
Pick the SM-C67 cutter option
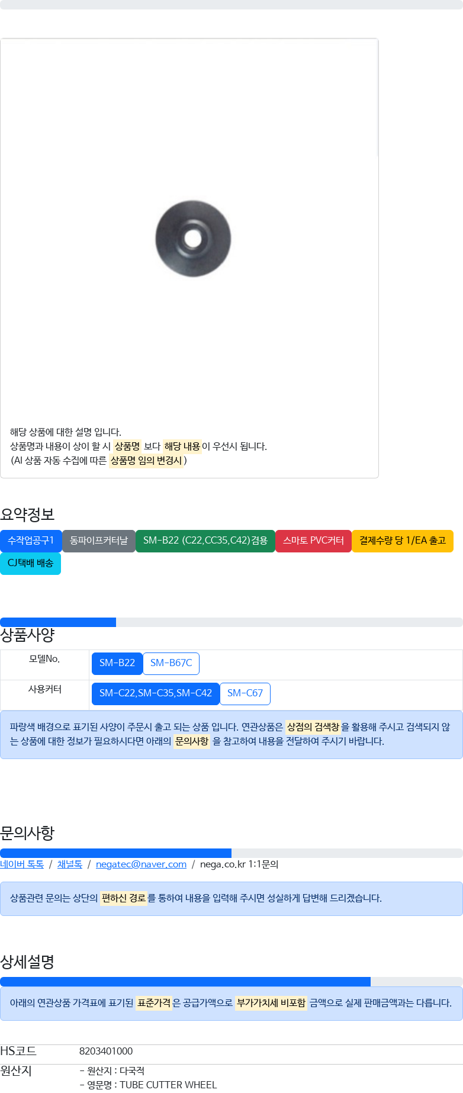tap(245, 693)
